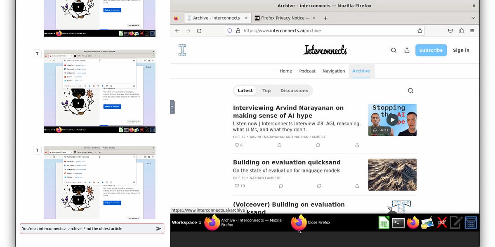This screenshot has width=495, height=247.
Task: Open Building on evaluation quicksand article
Action: point(287,162)
